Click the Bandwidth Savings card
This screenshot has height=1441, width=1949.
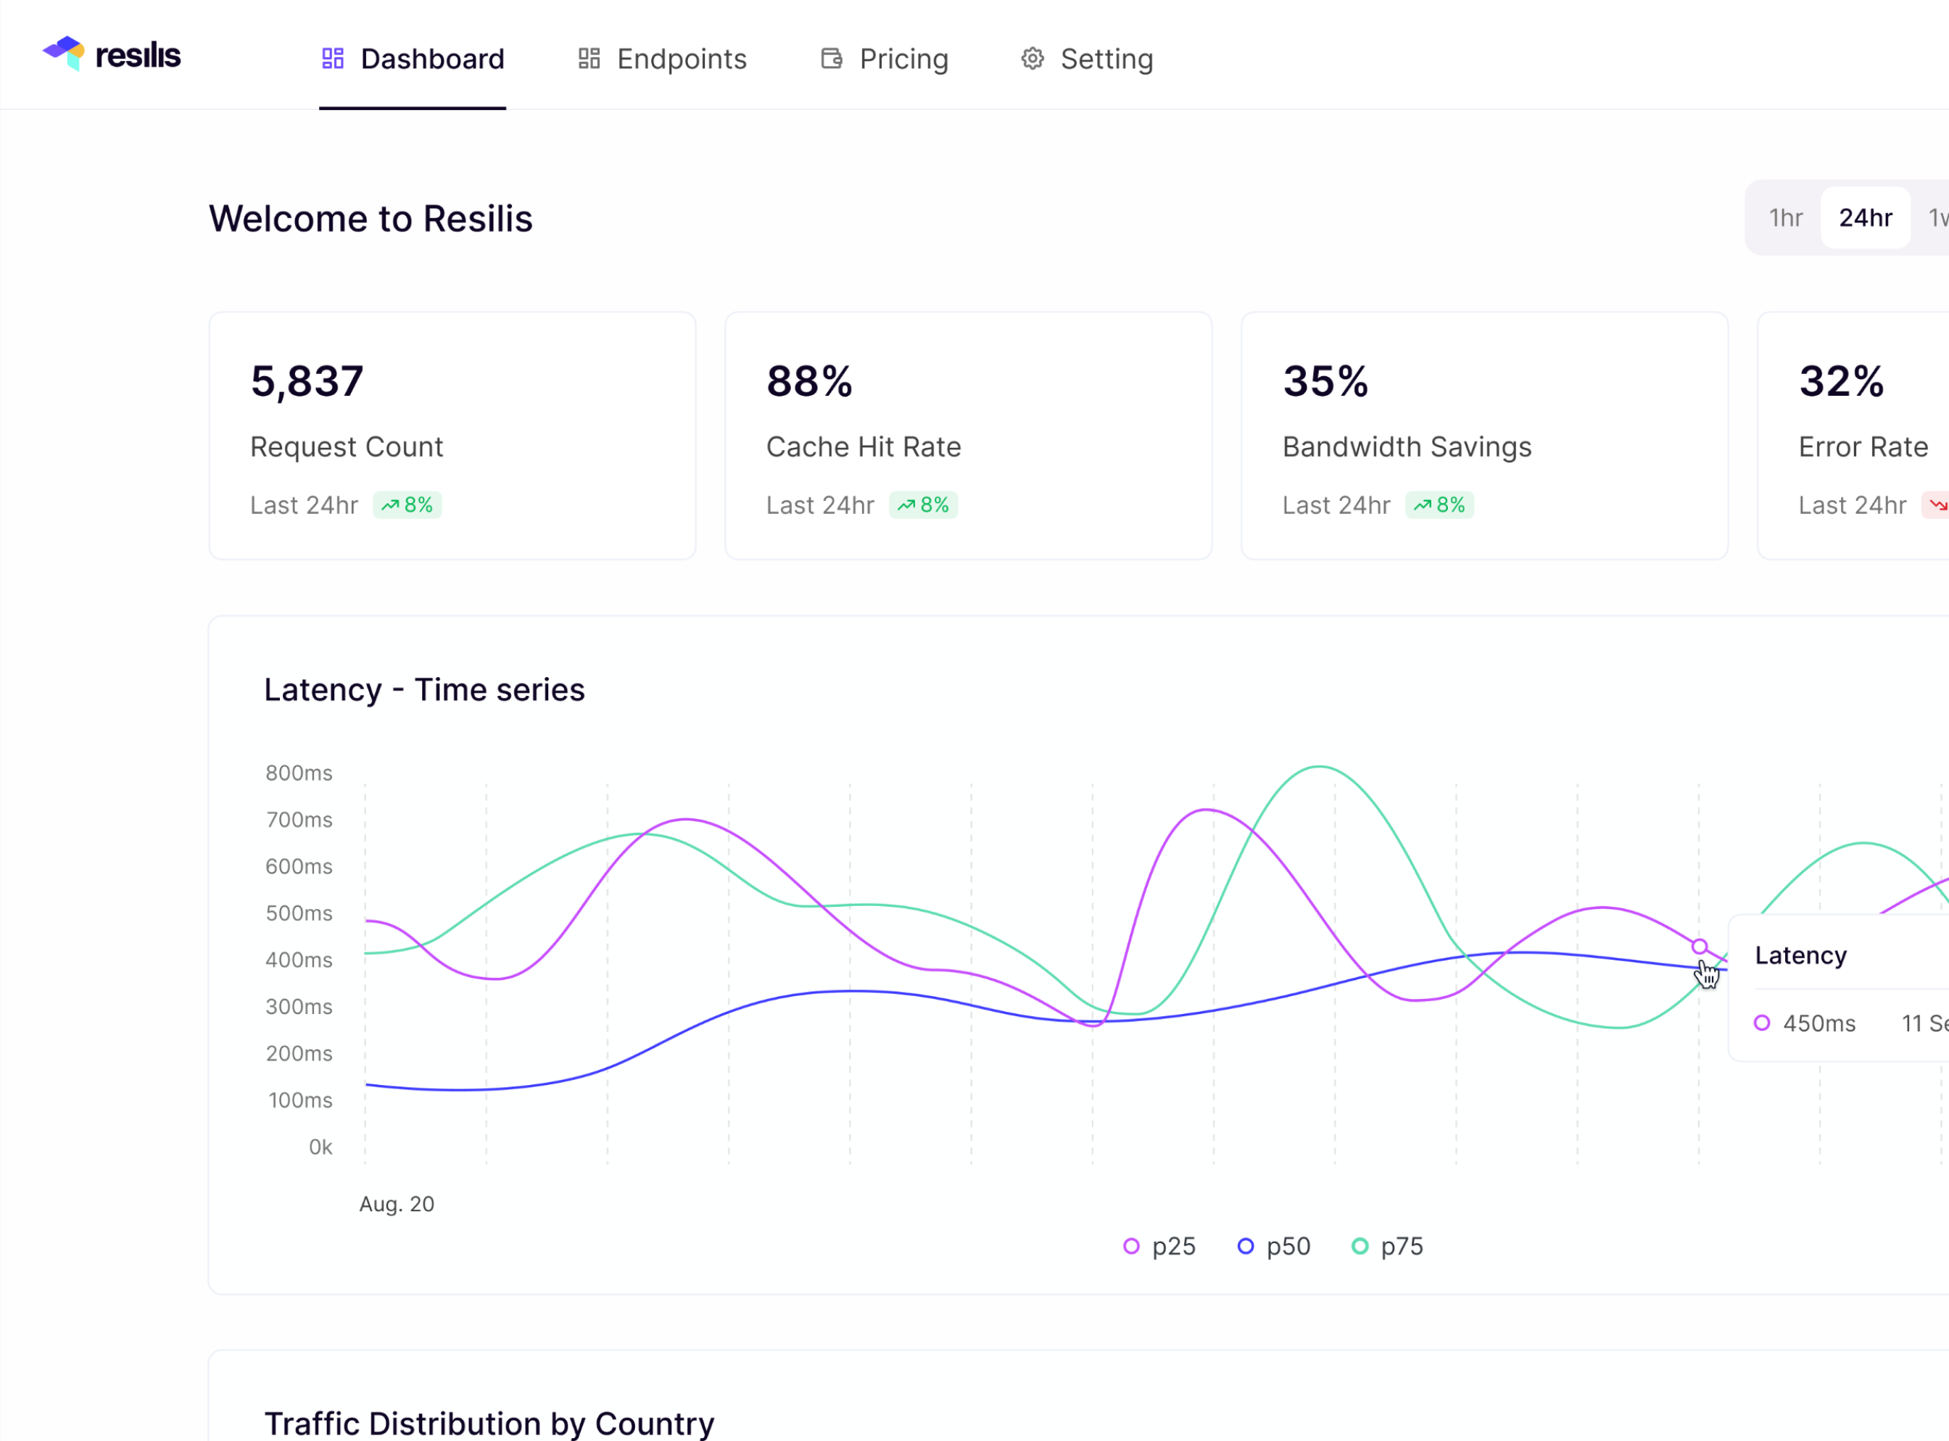point(1483,435)
